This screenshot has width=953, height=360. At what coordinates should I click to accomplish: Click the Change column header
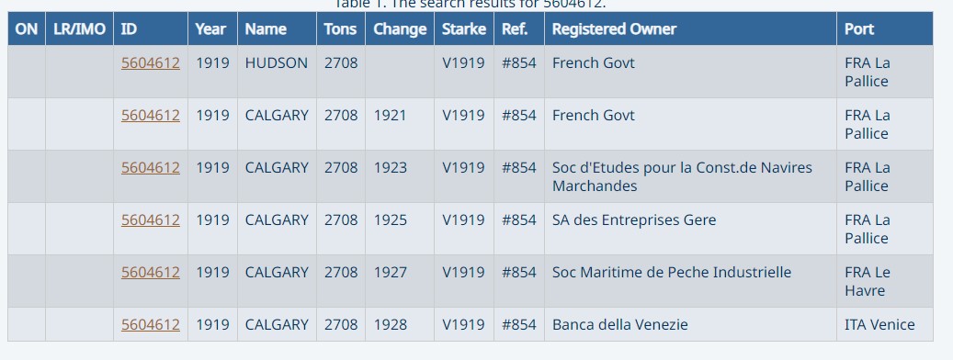point(400,28)
